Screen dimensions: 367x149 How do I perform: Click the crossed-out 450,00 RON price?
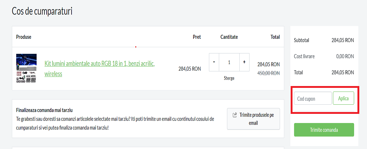coord(269,73)
